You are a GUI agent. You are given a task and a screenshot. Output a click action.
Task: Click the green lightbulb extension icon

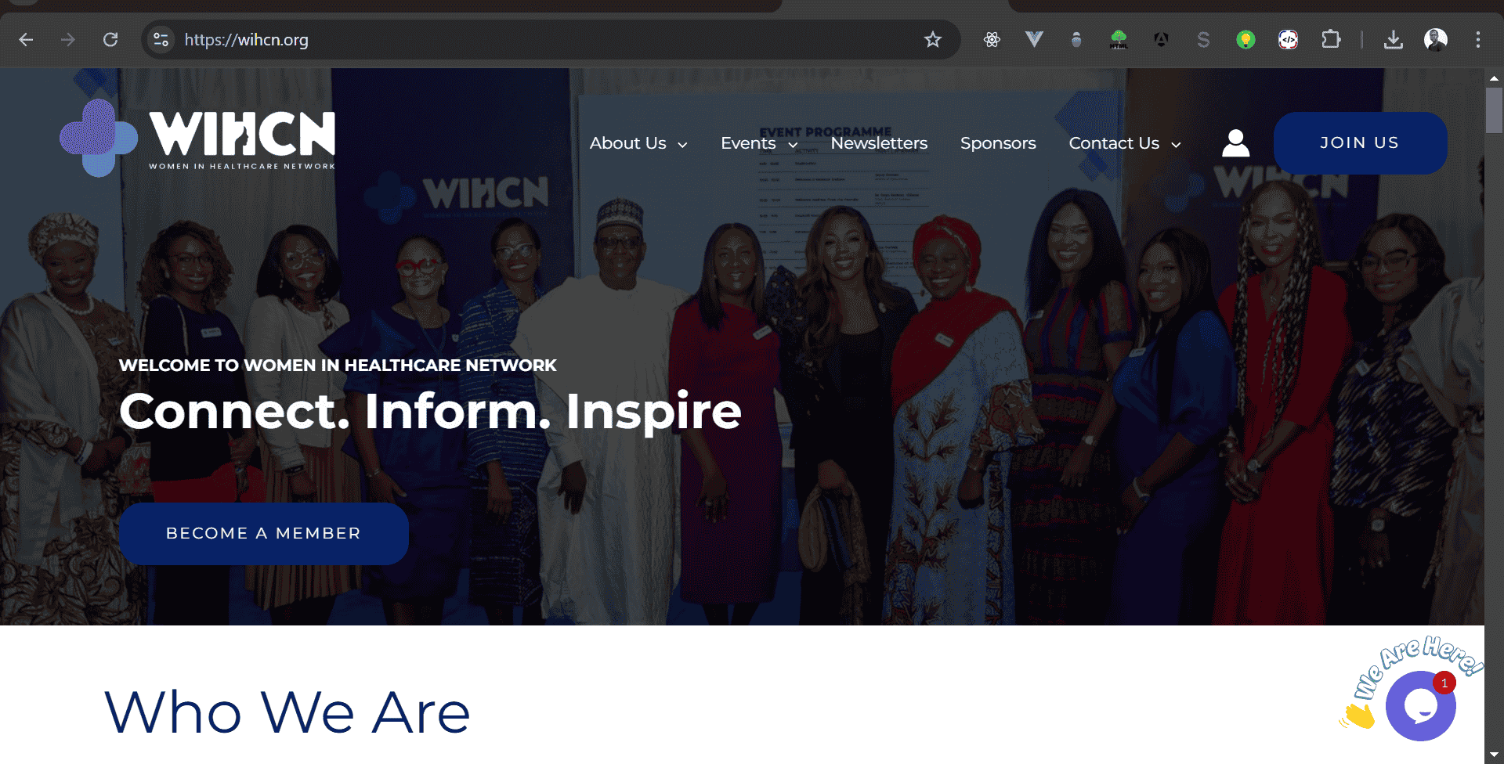click(x=1245, y=39)
